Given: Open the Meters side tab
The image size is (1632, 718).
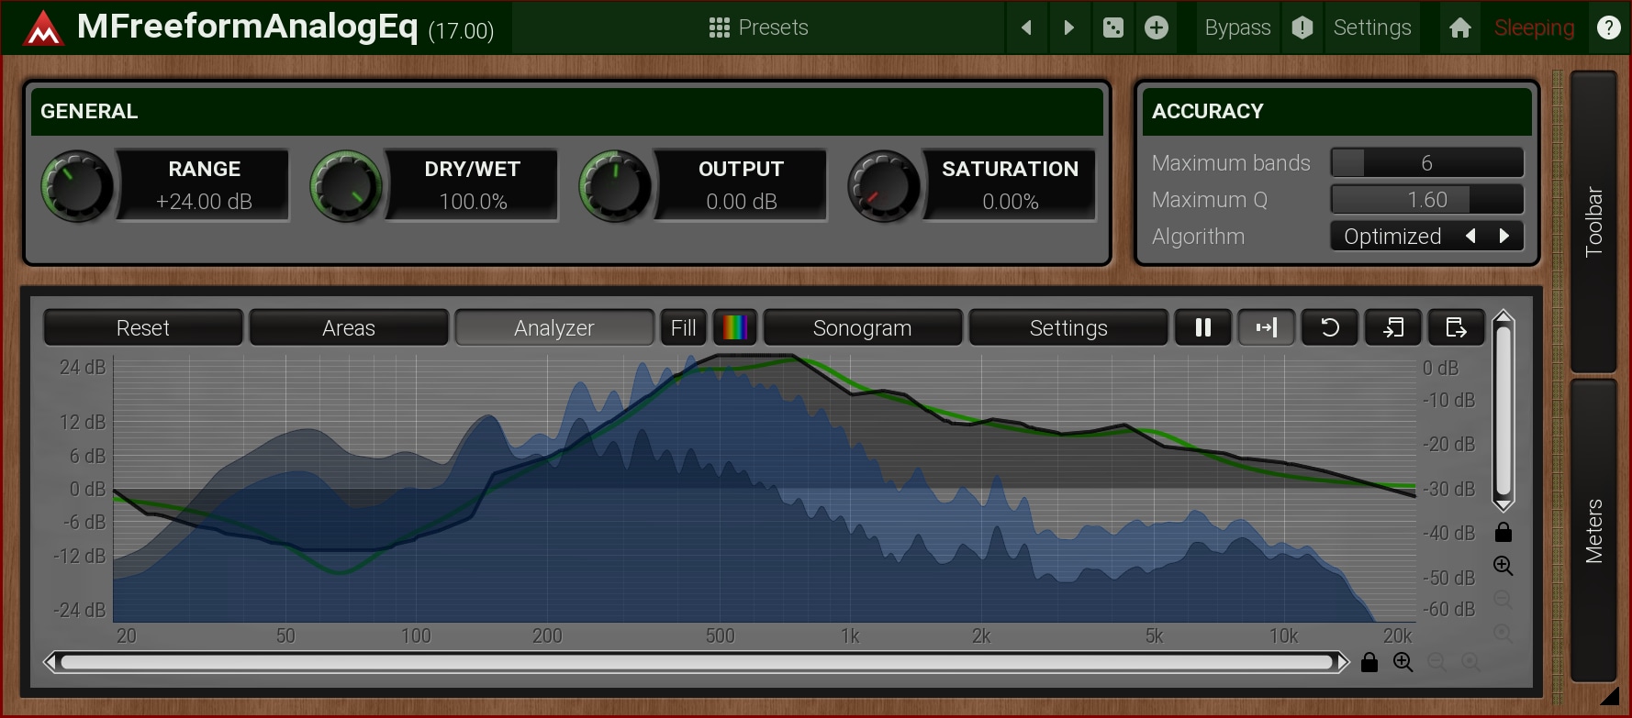Looking at the screenshot, I should (x=1593, y=530).
